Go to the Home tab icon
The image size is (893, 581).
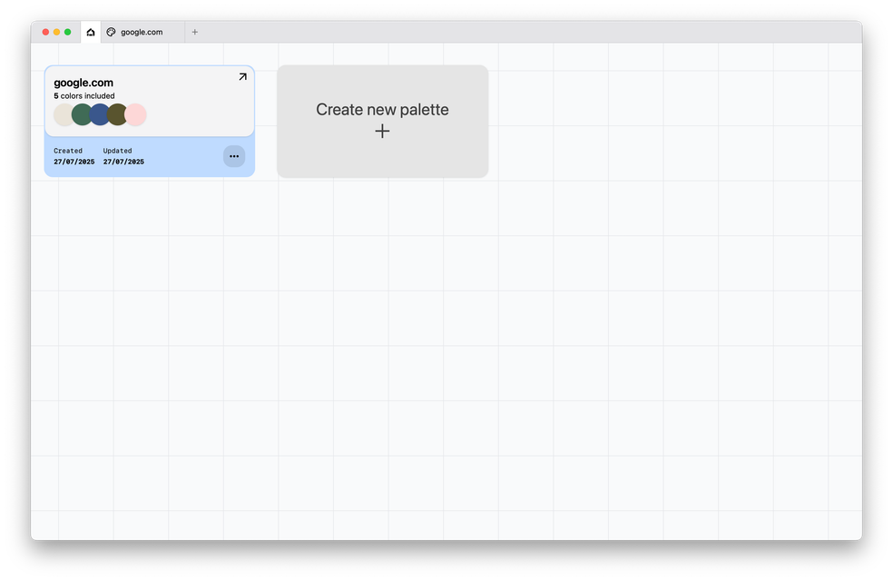[91, 32]
